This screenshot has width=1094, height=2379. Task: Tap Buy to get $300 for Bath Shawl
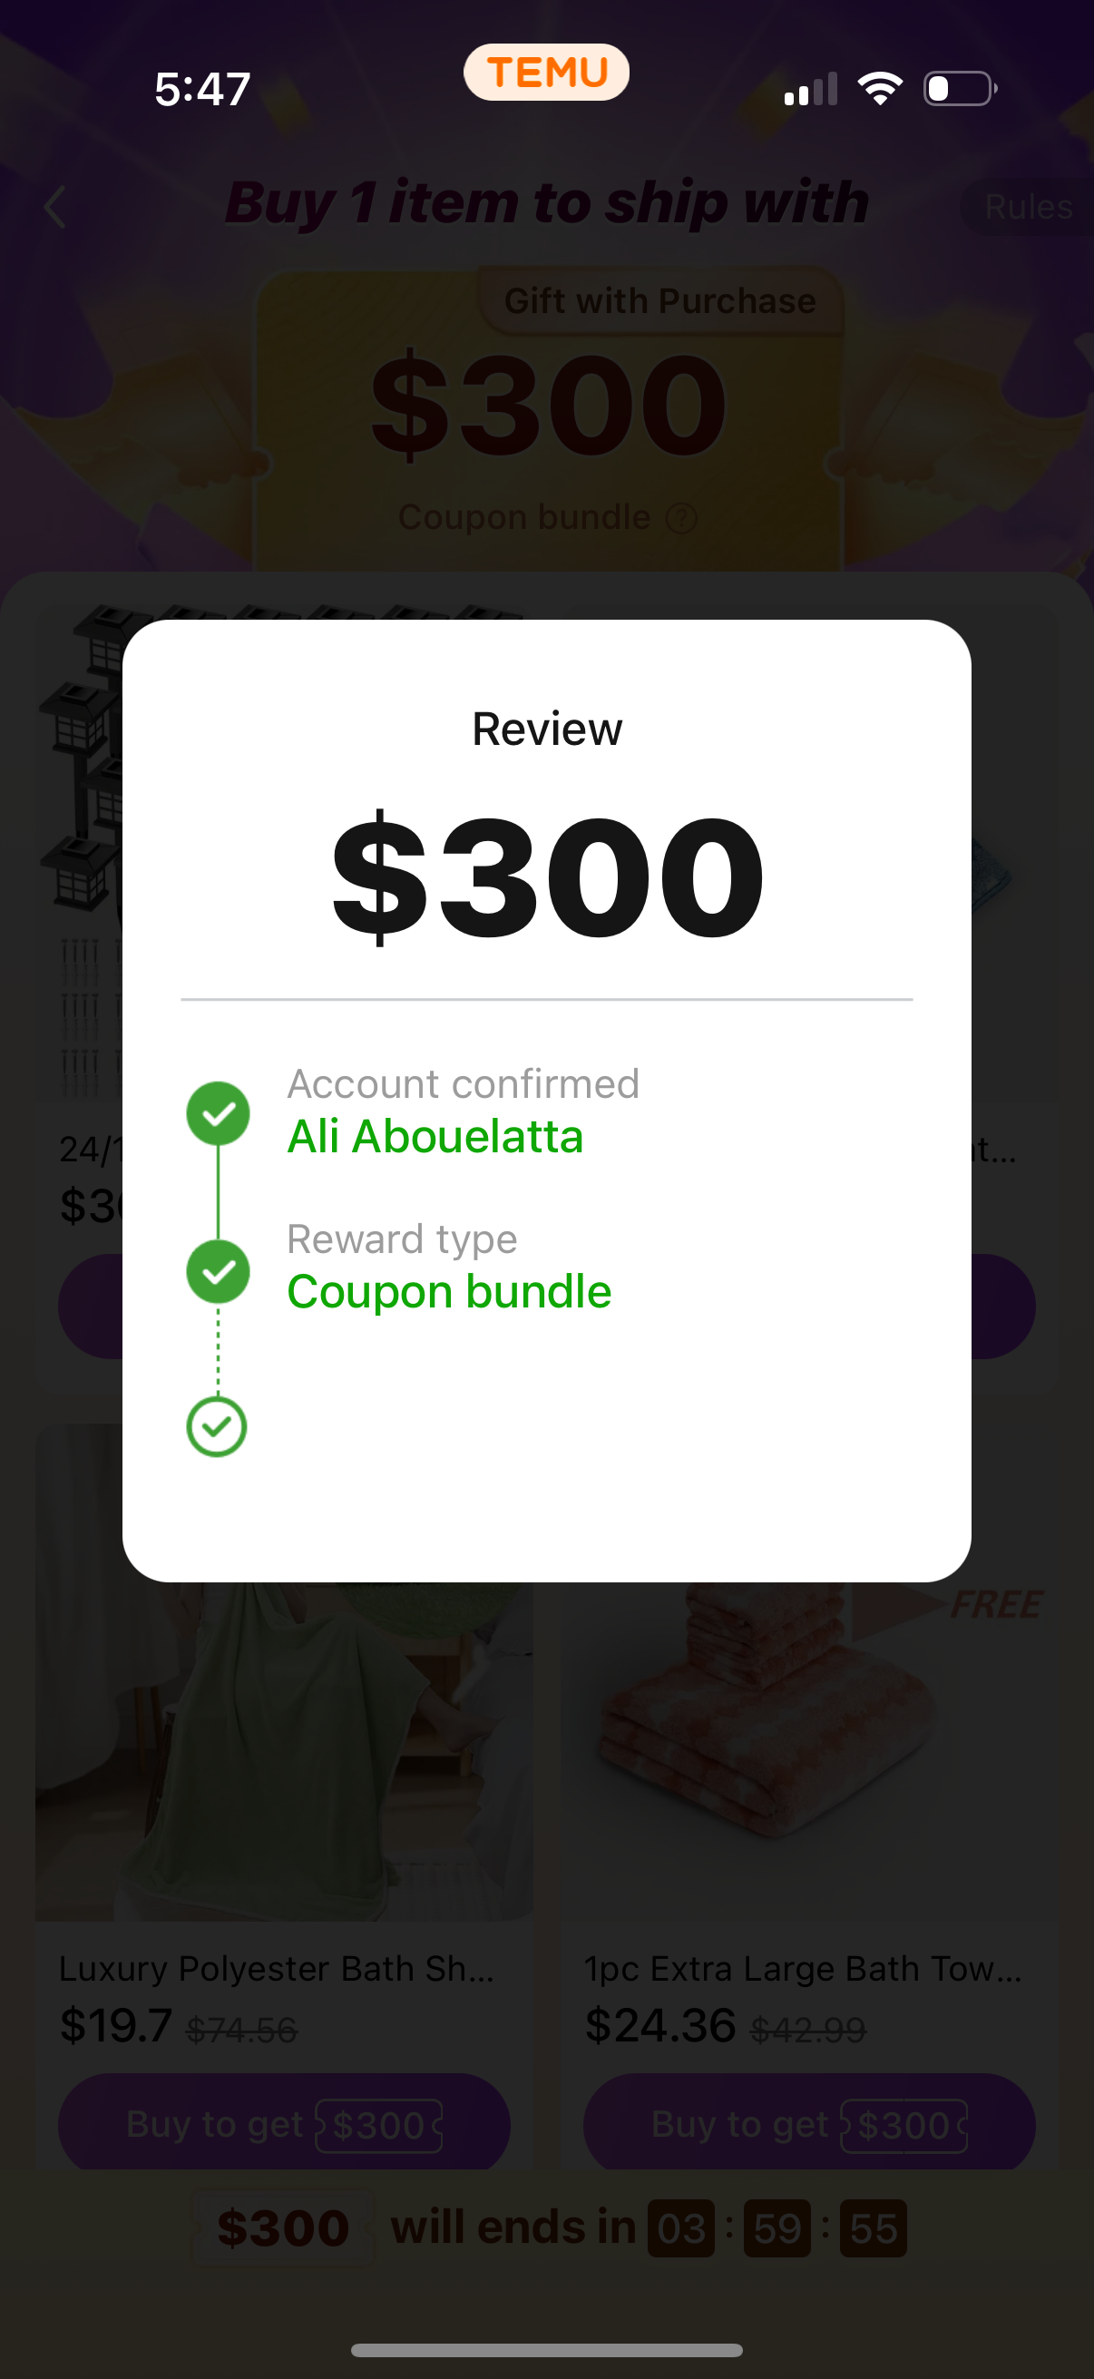tap(284, 2124)
